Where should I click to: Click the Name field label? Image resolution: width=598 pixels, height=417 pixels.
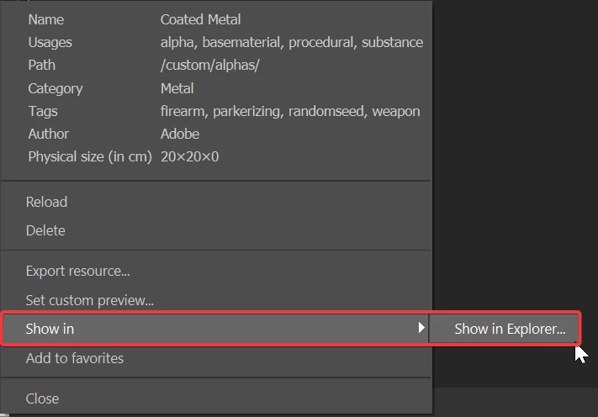click(x=45, y=19)
